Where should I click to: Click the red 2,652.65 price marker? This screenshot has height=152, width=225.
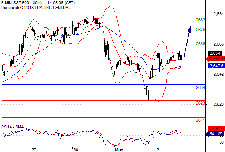(x=215, y=59)
